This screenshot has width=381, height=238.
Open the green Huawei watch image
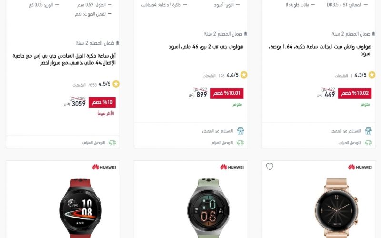(209, 208)
